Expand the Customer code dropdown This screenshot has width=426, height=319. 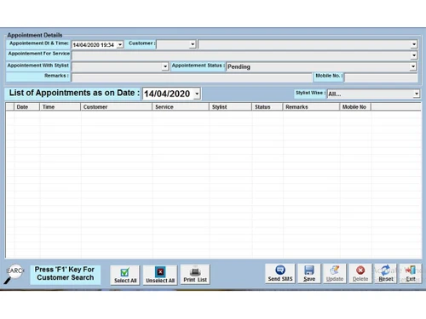pos(193,44)
